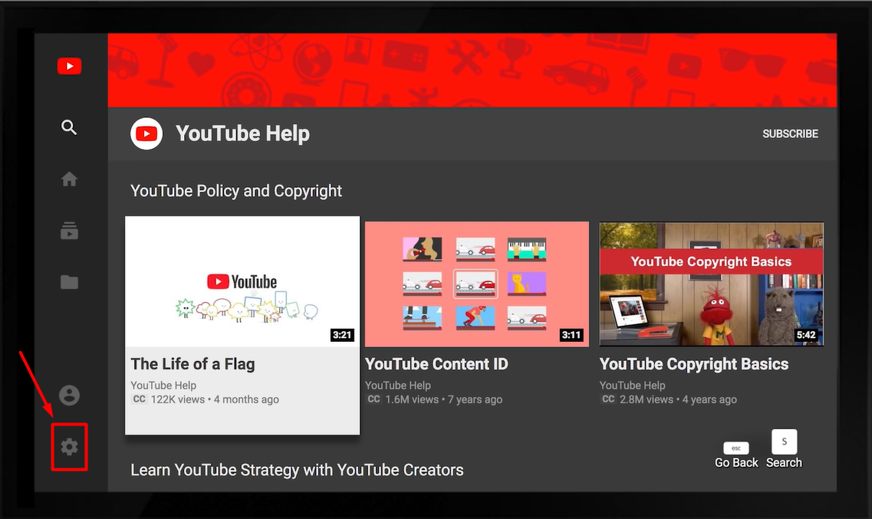Open Subscriptions icon in the sidebar
This screenshot has height=519, width=872.
[x=70, y=231]
